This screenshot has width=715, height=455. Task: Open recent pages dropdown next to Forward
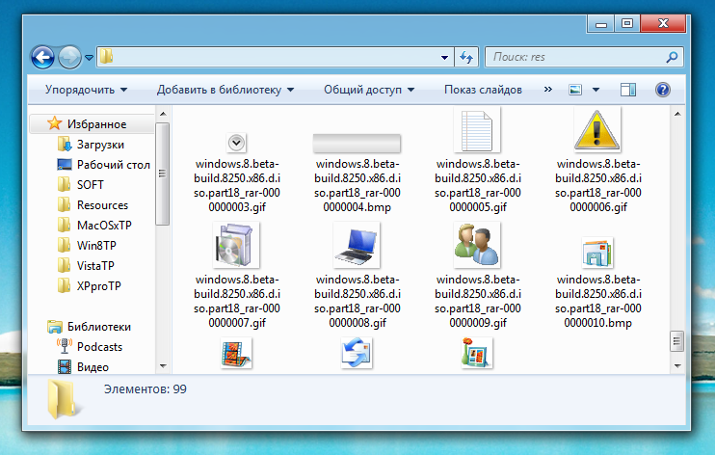click(x=89, y=58)
